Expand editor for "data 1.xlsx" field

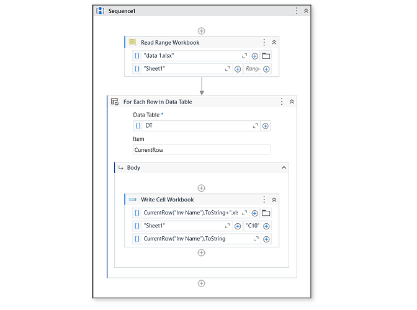pos(244,56)
